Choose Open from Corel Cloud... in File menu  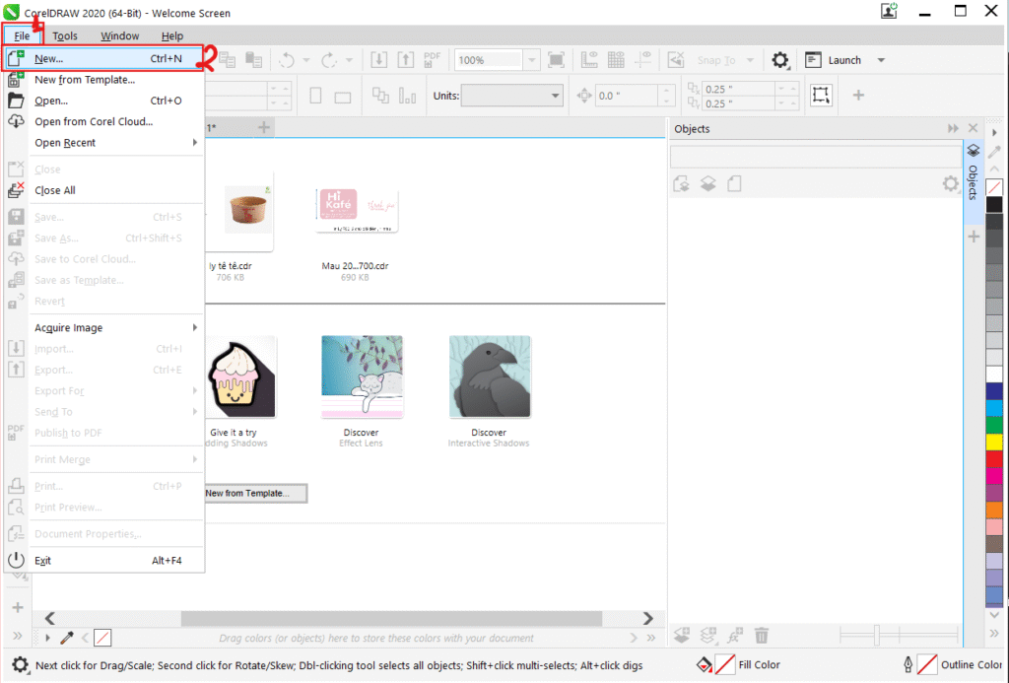coord(103,121)
